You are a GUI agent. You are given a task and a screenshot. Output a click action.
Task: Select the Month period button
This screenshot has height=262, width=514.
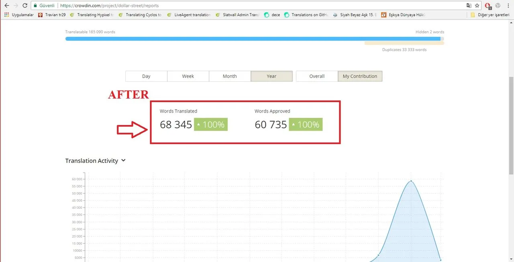[x=230, y=76]
